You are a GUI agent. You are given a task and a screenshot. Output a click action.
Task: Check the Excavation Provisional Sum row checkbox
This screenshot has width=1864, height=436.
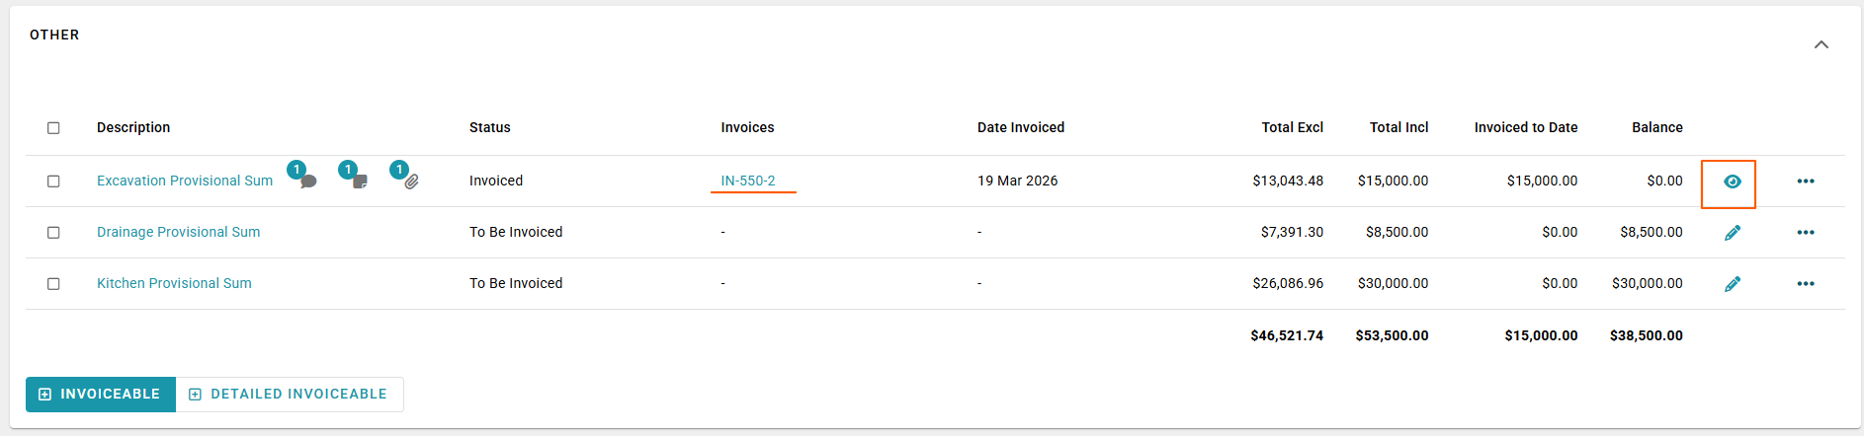pos(53,182)
